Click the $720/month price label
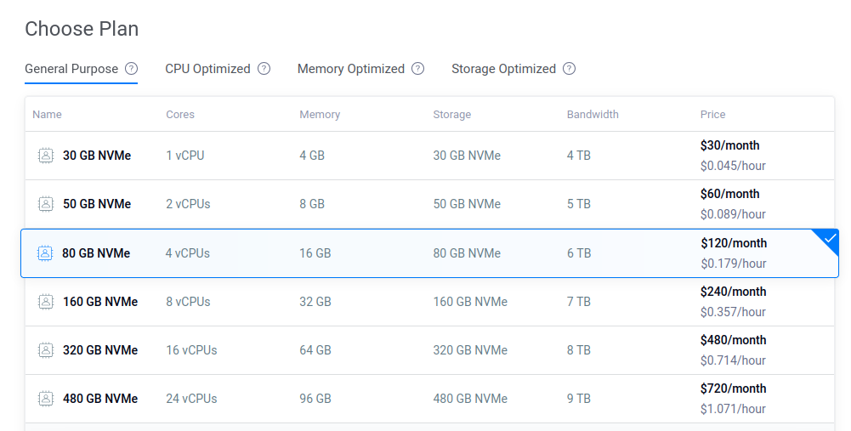The width and height of the screenshot is (851, 431). coord(733,388)
